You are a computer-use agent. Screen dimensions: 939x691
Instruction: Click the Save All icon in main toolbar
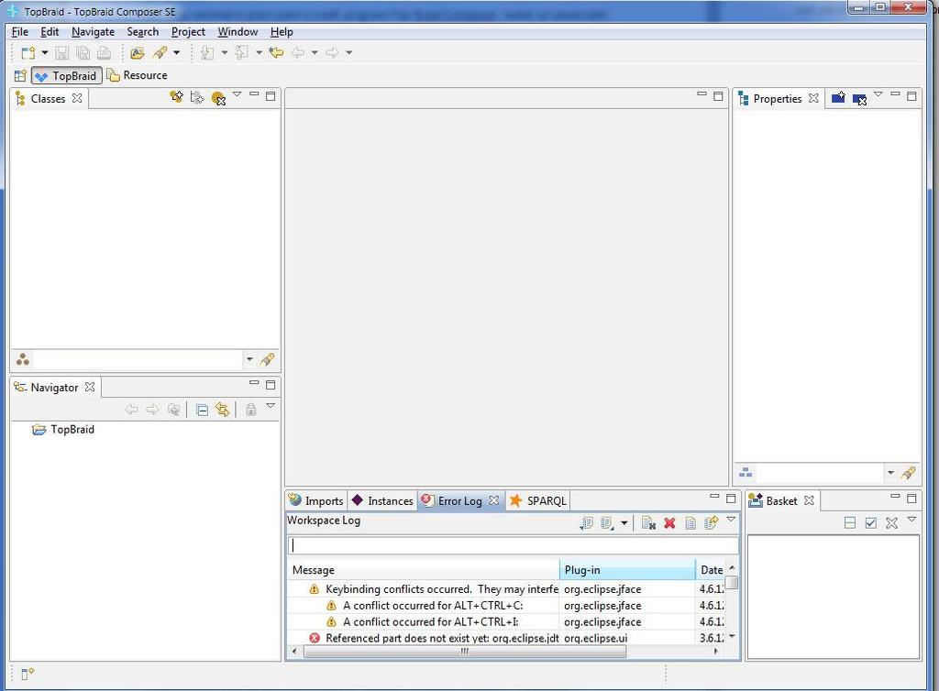83,53
